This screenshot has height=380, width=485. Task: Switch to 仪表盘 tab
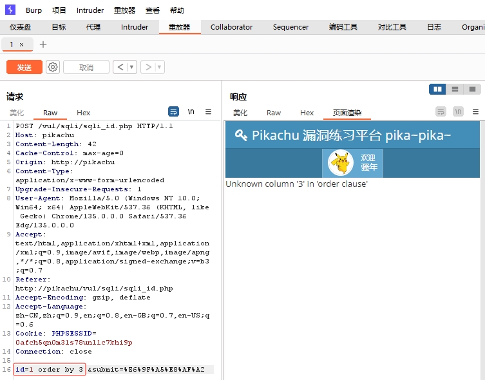pos(21,27)
